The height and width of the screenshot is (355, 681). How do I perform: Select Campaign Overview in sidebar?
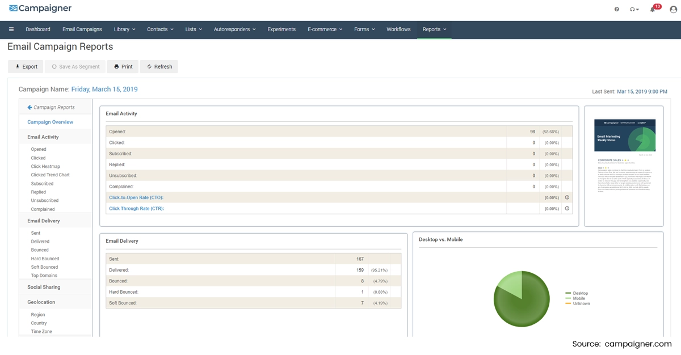(50, 122)
